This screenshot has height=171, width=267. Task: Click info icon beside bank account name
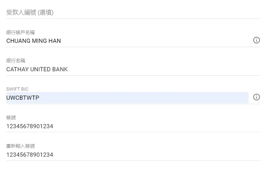[257, 40]
